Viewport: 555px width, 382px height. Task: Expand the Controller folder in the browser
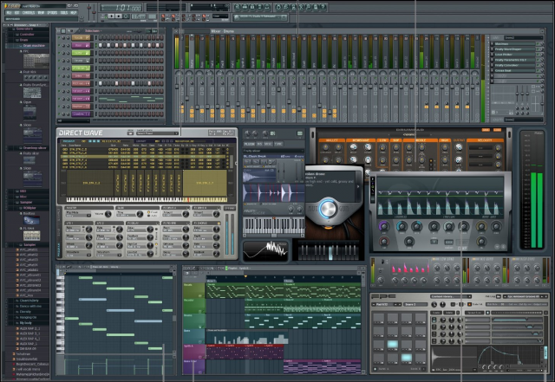[x=25, y=35]
